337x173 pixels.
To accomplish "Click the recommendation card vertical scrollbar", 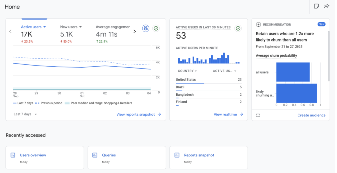I will [x=328, y=56].
